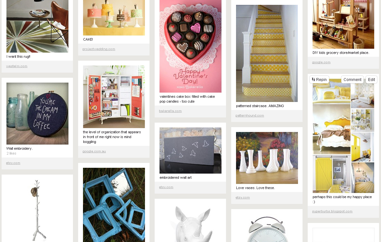381x242 pixels.
Task: Open the westelm.com source link
Action: coord(16,66)
